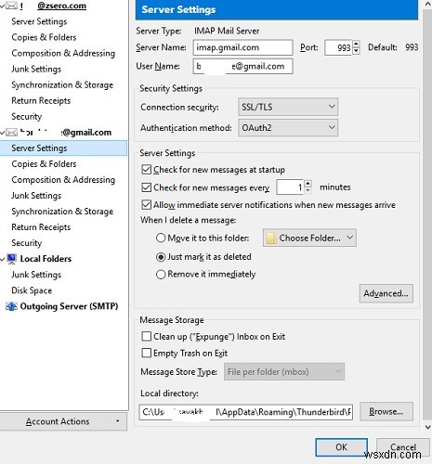
Task: Open the Authentication method dropdown
Action: click(x=288, y=128)
